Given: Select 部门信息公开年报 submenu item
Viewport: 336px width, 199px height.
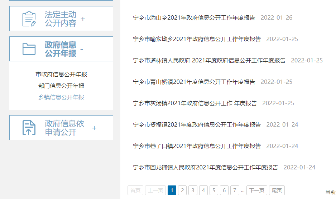Looking at the screenshot, I should point(61,86).
